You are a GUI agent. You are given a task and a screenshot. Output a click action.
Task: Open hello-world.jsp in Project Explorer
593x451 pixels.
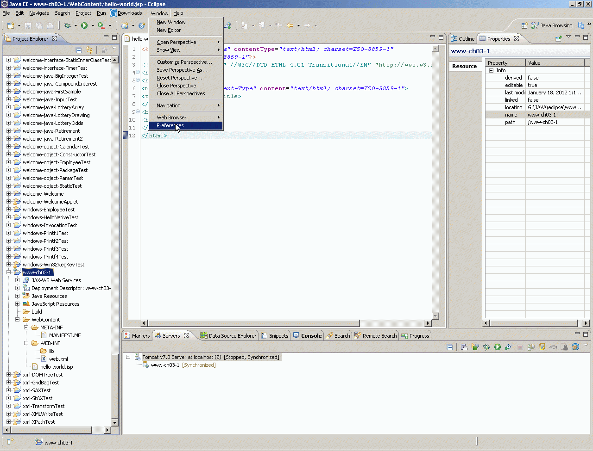[57, 367]
